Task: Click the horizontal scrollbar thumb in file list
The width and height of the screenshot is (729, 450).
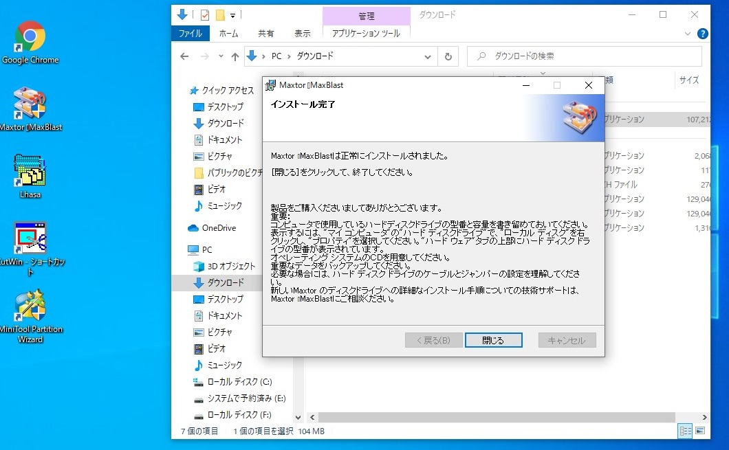Action: pos(497,417)
